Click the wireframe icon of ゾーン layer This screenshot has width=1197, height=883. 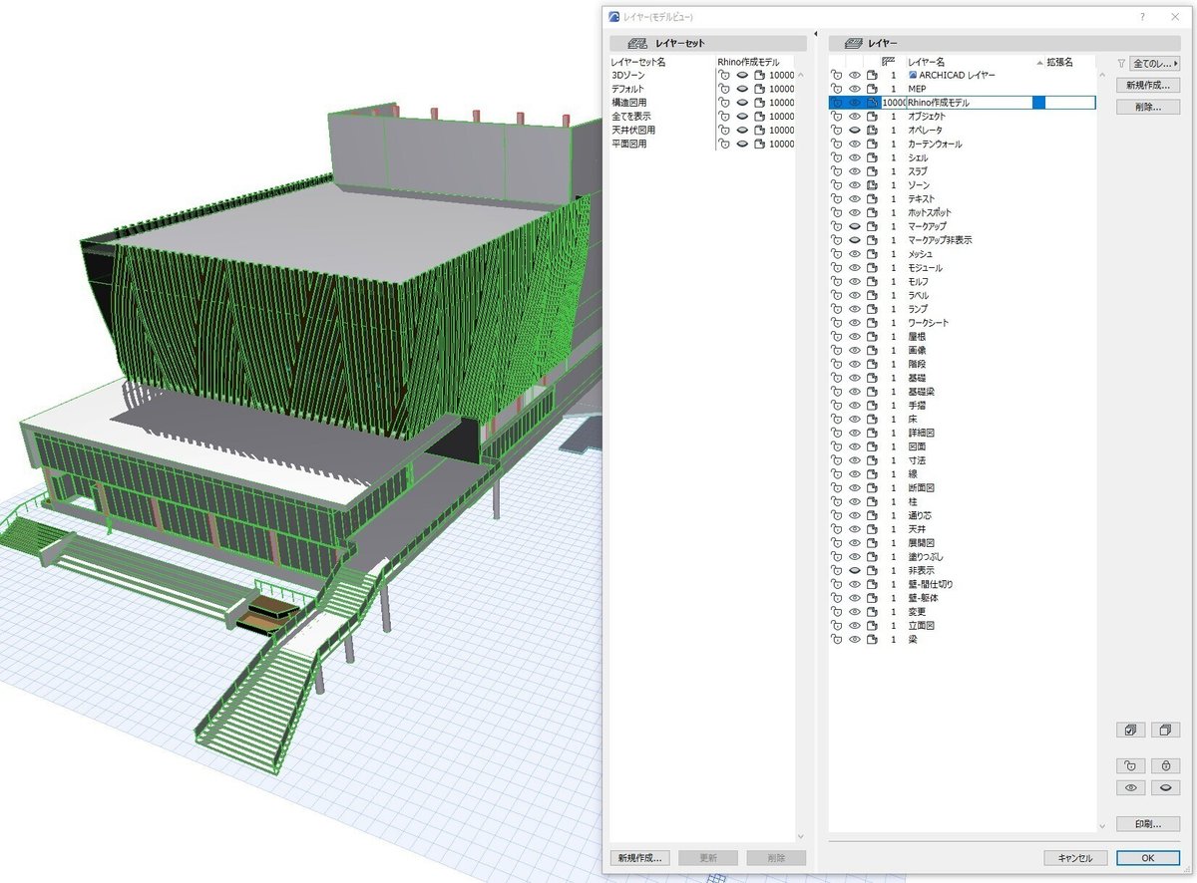click(x=872, y=185)
